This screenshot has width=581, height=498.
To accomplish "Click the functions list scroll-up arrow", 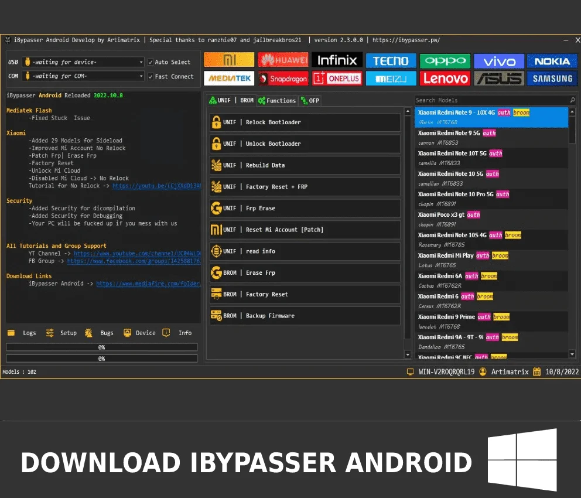I will [x=408, y=111].
